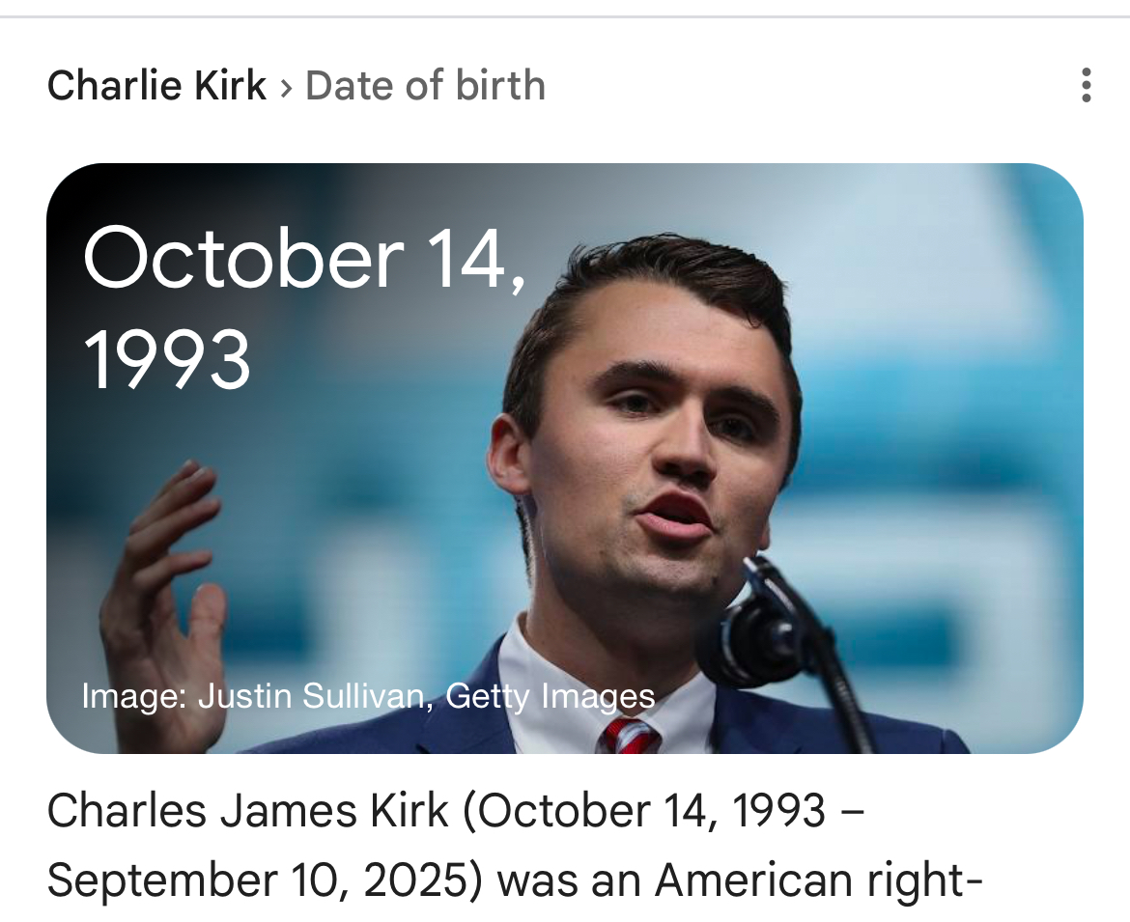Click the Charlie Kirk breadcrumb link
Screen dimensions: 1130x922
point(156,86)
